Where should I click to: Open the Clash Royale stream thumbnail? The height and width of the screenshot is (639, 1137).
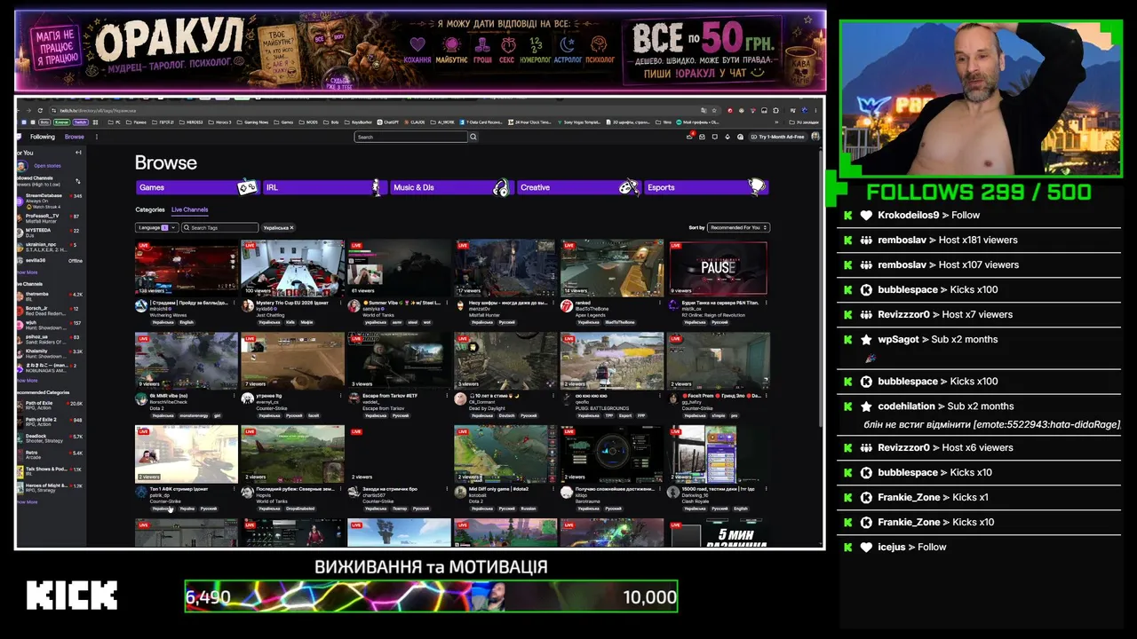(x=719, y=454)
